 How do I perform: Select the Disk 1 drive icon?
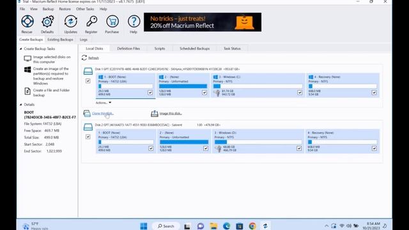[x=88, y=71]
